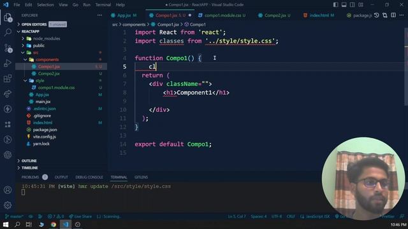Open .eslintrc.json in the file tree
The width and height of the screenshot is (408, 229).
tap(44, 109)
